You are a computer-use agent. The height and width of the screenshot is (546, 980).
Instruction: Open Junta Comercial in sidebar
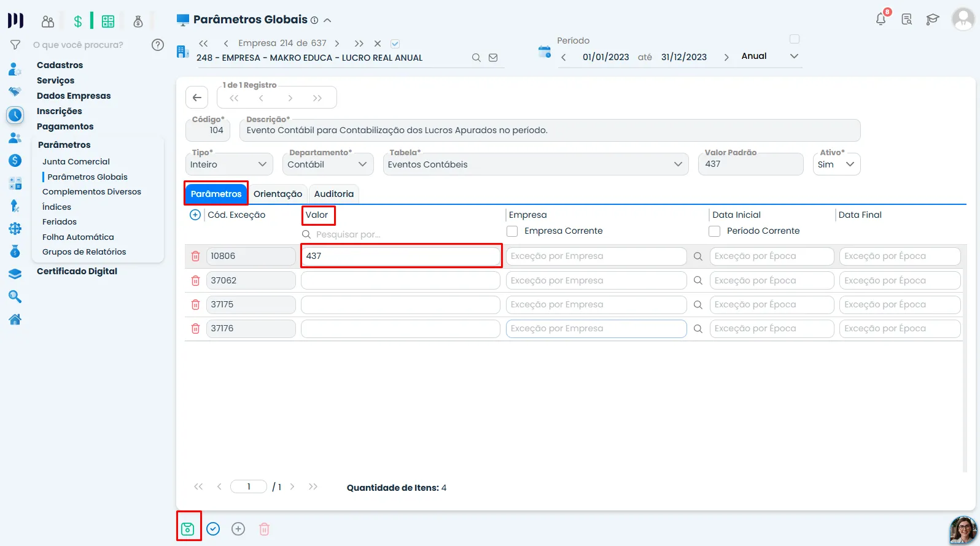(76, 161)
